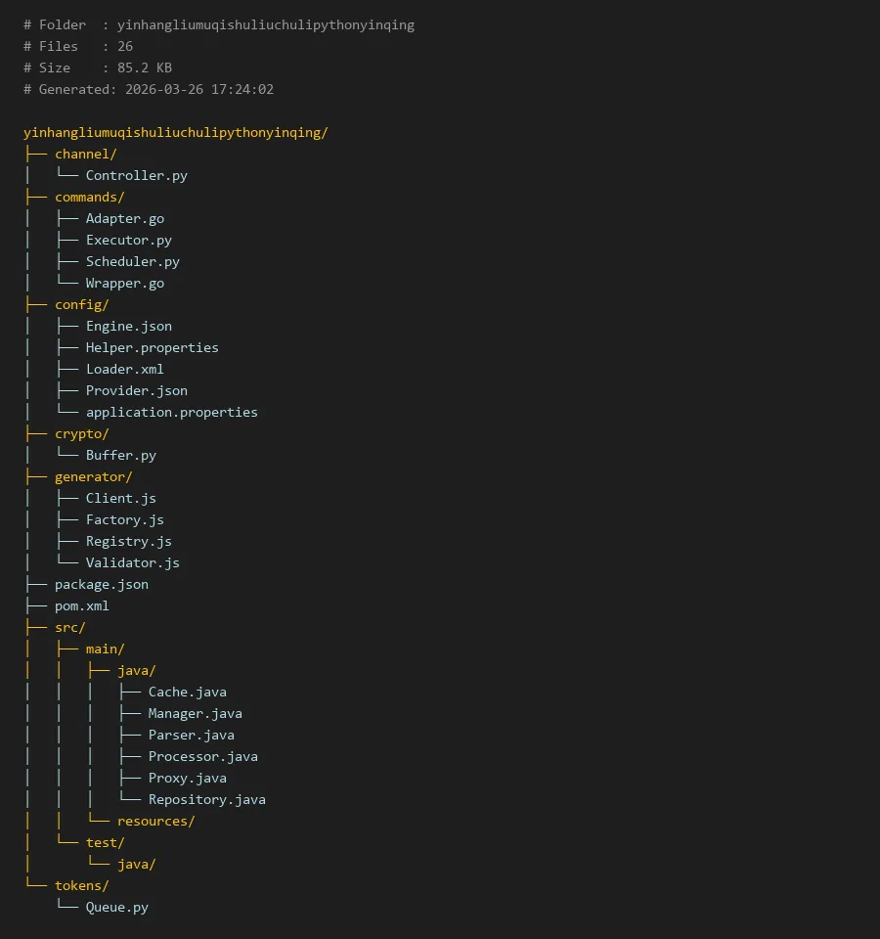Open Engine.json file
Screen dimensions: 880x939
(128, 326)
